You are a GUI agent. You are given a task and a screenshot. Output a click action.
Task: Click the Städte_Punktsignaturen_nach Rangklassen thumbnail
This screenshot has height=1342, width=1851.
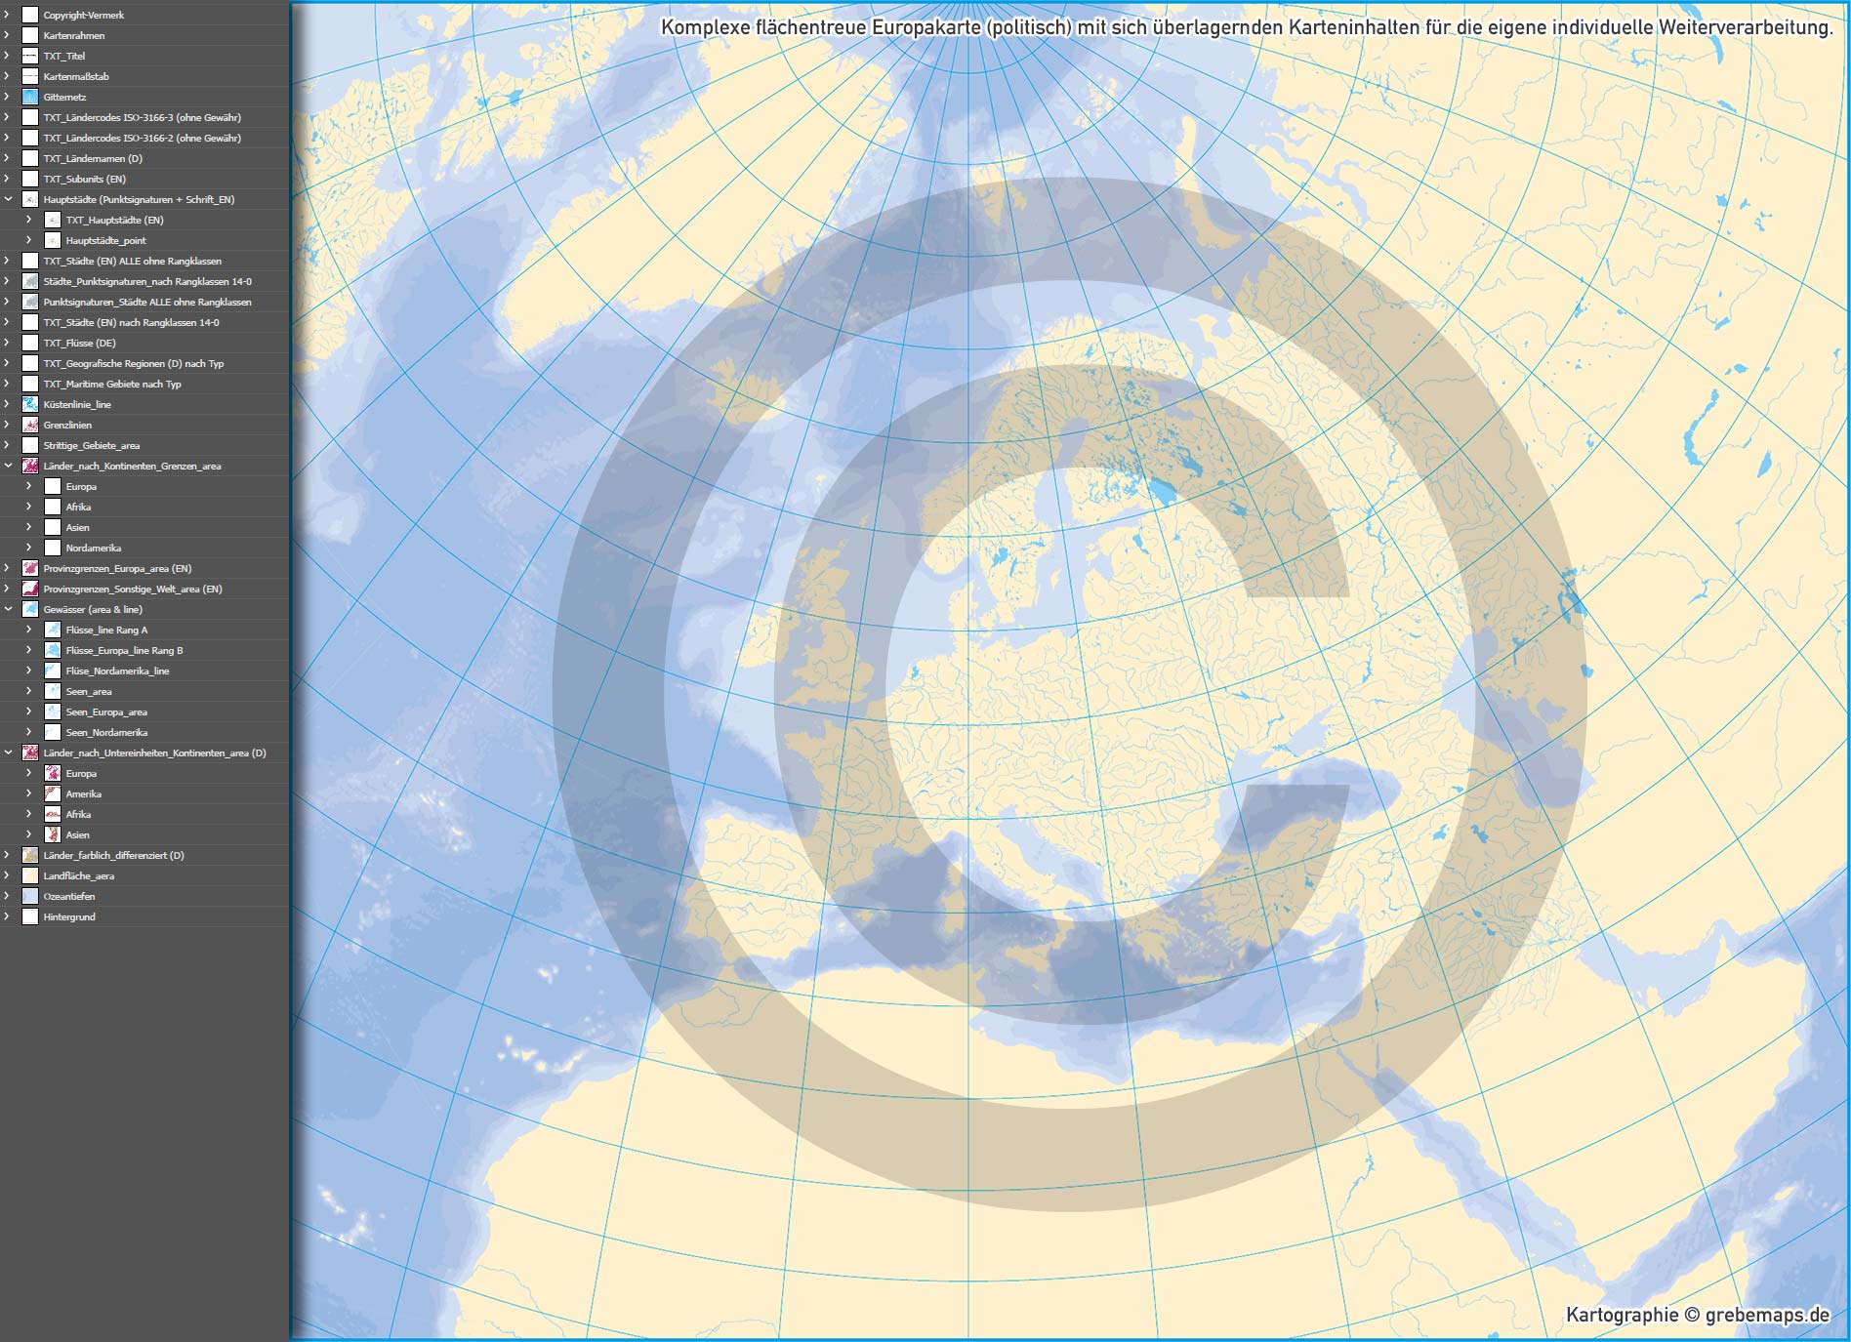[x=29, y=281]
